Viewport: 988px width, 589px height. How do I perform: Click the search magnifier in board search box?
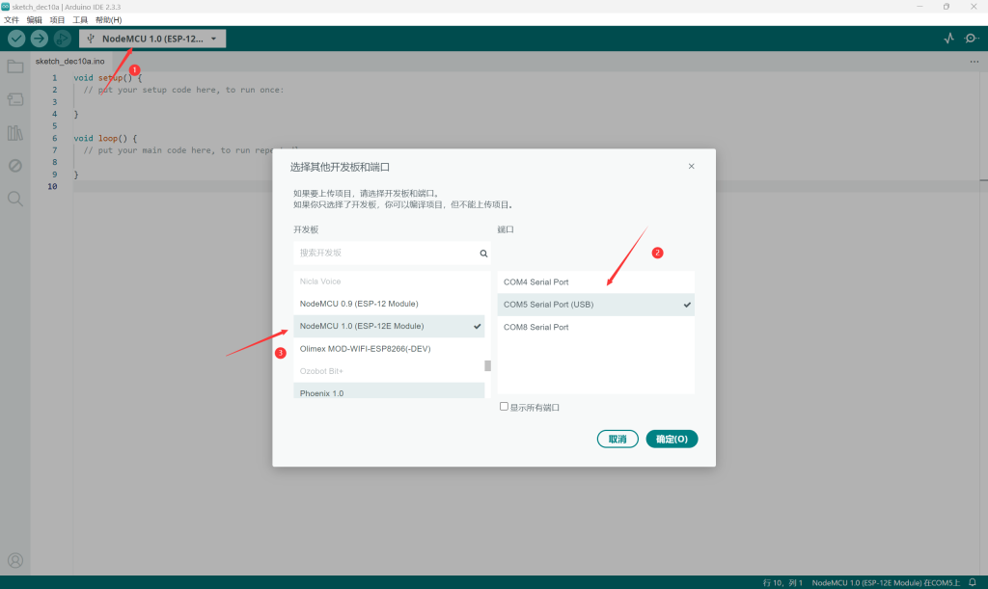coord(483,253)
